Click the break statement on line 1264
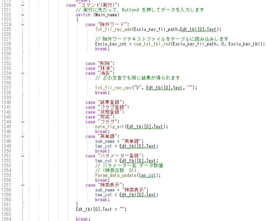266x221 pixels. coord(82,219)
